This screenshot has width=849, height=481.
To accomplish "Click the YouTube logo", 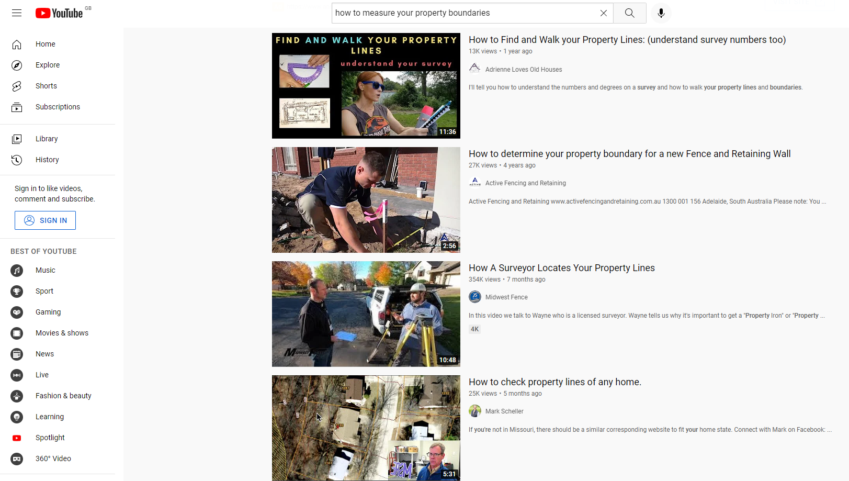I will pos(59,13).
